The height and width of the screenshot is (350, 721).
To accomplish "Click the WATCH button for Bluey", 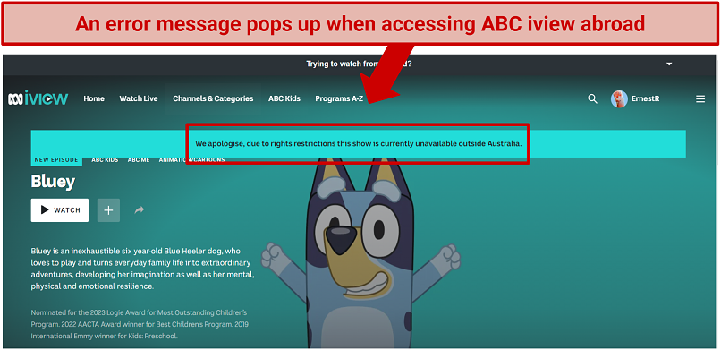I will [60, 210].
